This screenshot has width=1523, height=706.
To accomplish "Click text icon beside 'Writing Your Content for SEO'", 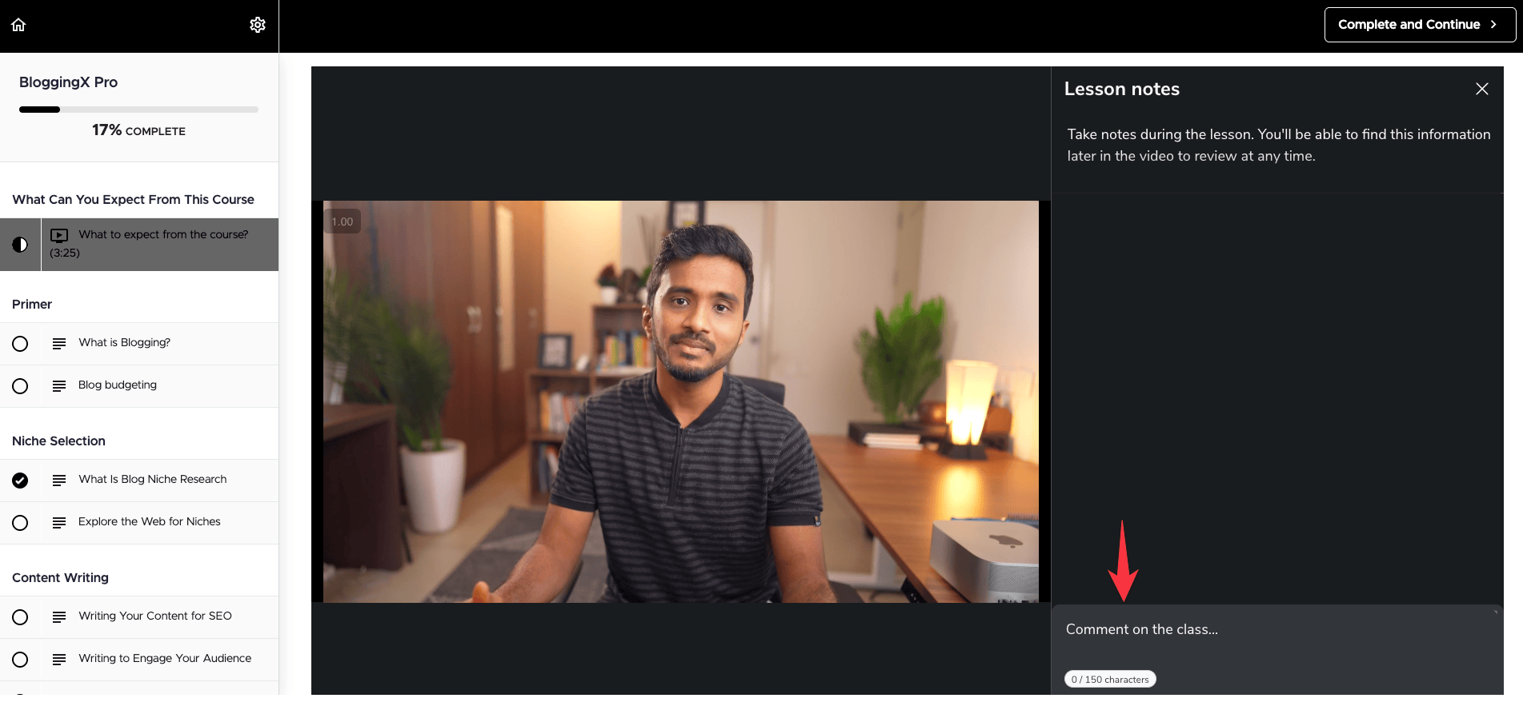I will tap(59, 617).
